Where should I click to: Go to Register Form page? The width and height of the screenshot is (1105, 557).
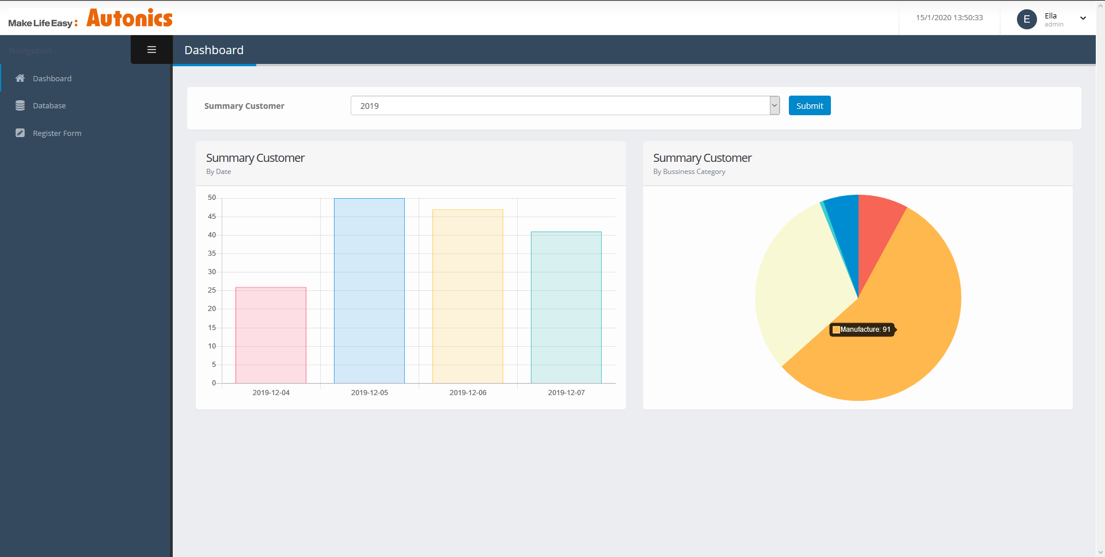click(x=57, y=133)
